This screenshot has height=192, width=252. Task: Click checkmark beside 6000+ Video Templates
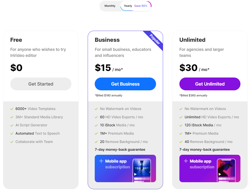point(12,109)
